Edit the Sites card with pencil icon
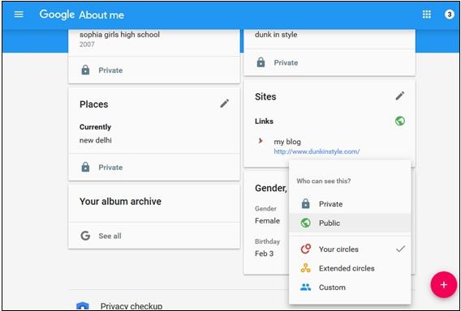Image resolution: width=461 pixels, height=311 pixels. (x=400, y=96)
